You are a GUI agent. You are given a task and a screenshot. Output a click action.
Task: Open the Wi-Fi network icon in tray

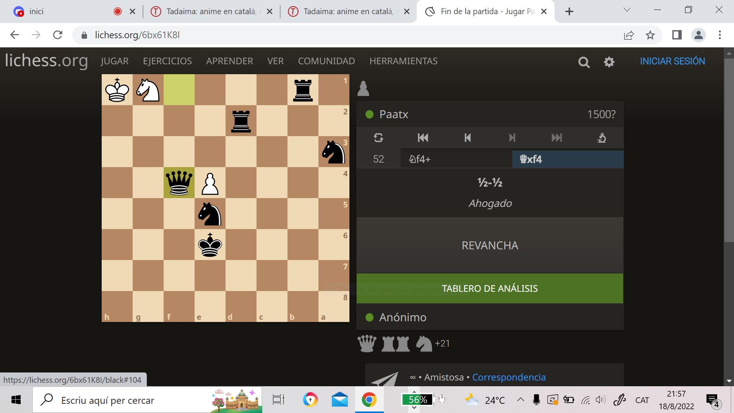(x=585, y=400)
